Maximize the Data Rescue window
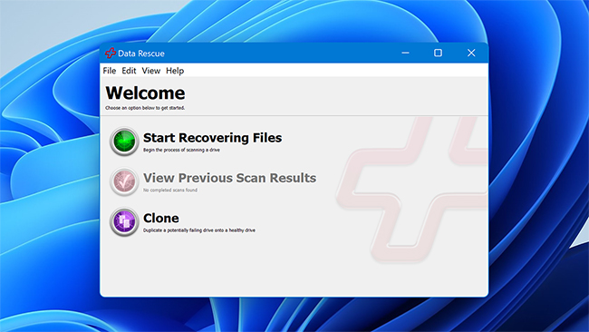The width and height of the screenshot is (589, 332). click(x=438, y=53)
